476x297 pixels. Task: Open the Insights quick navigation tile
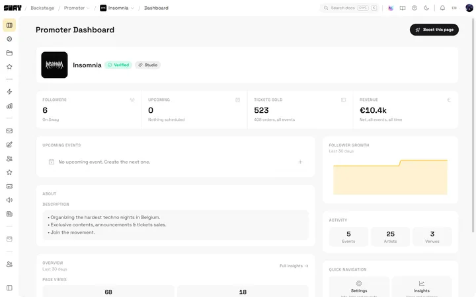point(422,287)
